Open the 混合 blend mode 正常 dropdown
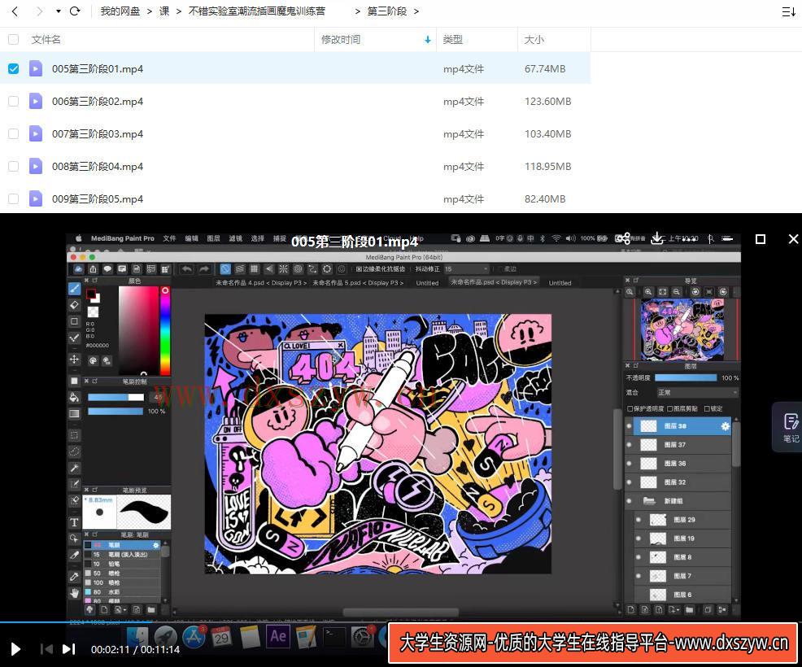802x667 pixels. [698, 392]
